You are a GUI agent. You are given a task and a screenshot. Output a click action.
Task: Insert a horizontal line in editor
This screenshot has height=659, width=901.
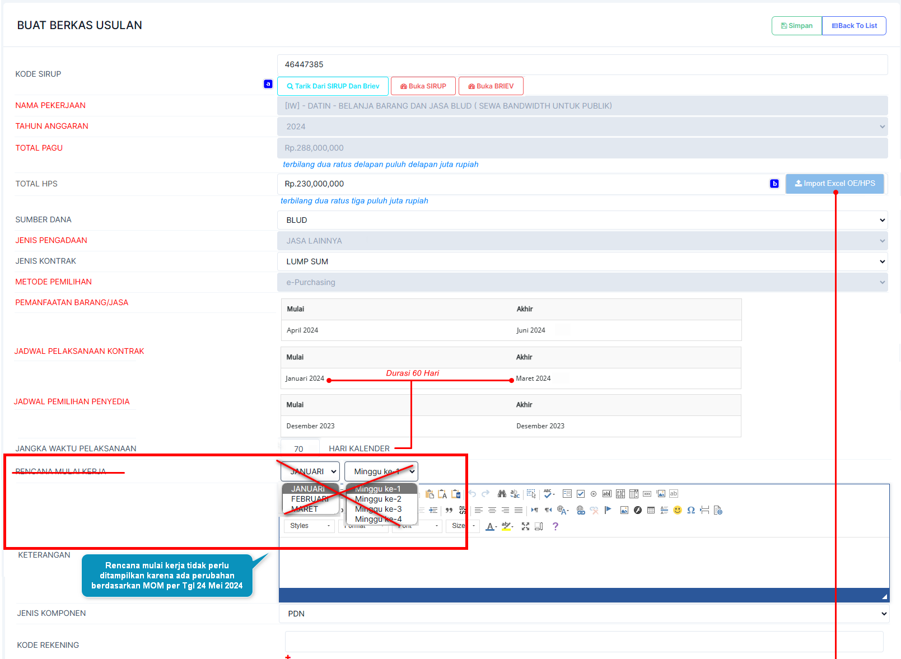click(664, 510)
